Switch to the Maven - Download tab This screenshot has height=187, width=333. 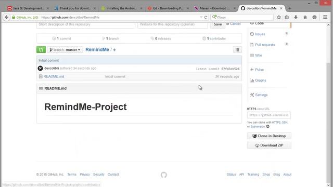(x=215, y=8)
